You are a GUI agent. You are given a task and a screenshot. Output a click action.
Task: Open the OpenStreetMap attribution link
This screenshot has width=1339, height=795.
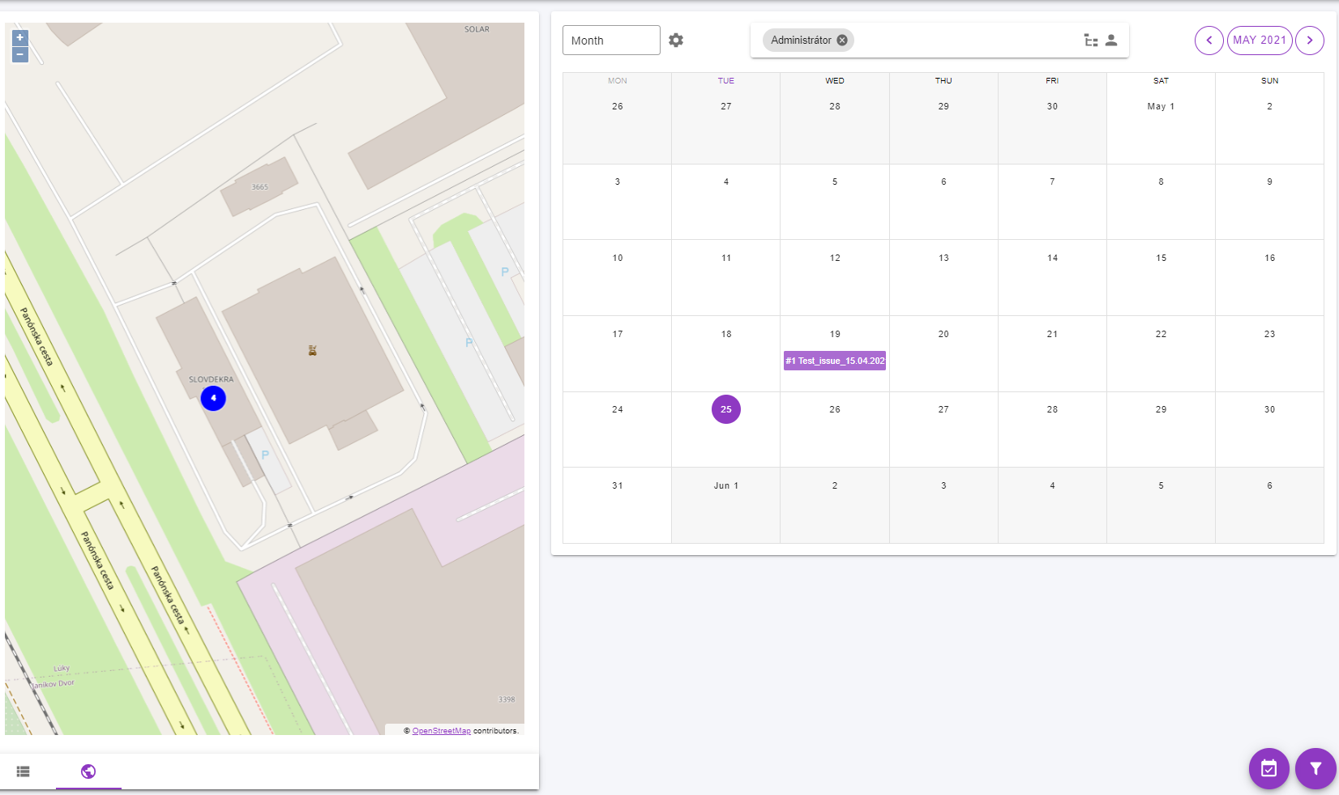[x=441, y=731]
